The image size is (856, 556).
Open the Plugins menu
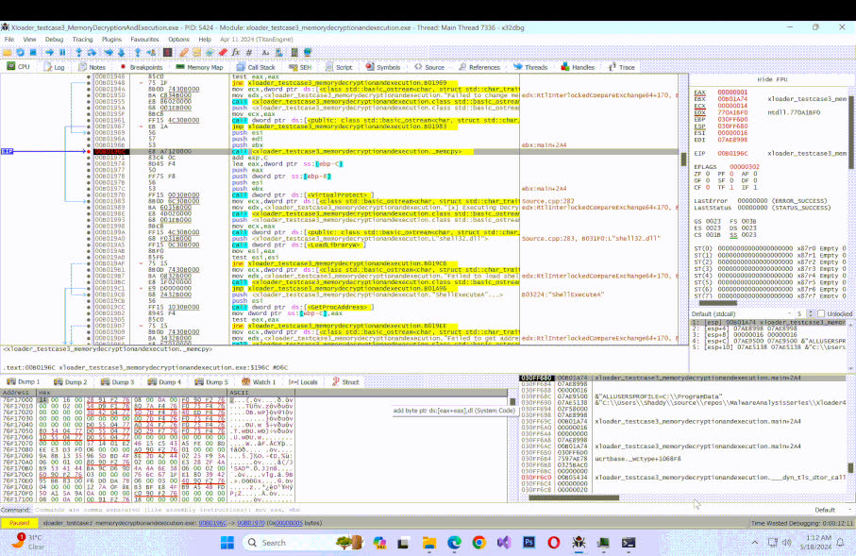(x=111, y=40)
